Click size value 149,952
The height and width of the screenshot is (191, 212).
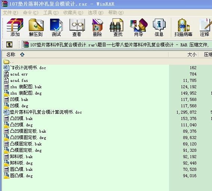(x=188, y=93)
